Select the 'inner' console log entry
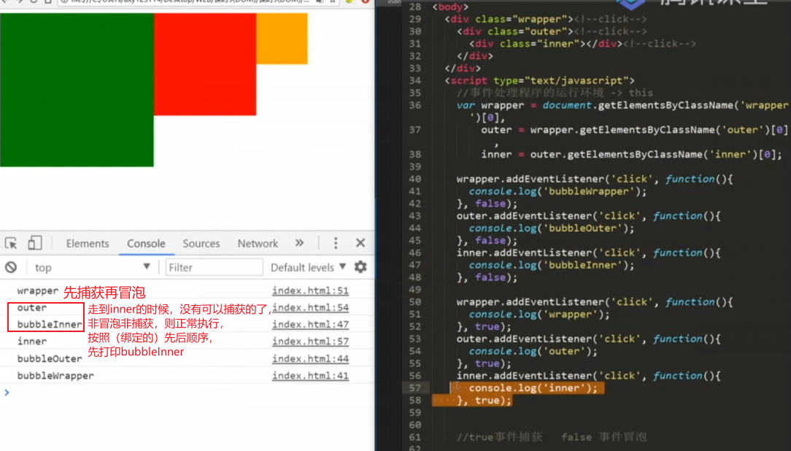791x451 pixels. coord(32,342)
